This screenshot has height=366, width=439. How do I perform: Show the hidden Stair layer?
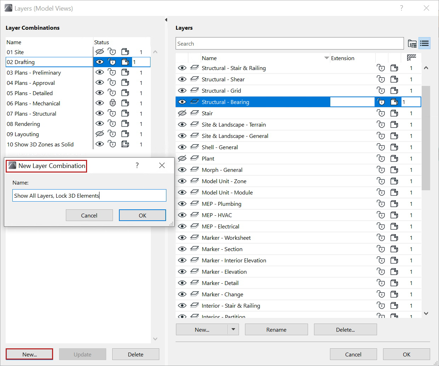point(182,113)
